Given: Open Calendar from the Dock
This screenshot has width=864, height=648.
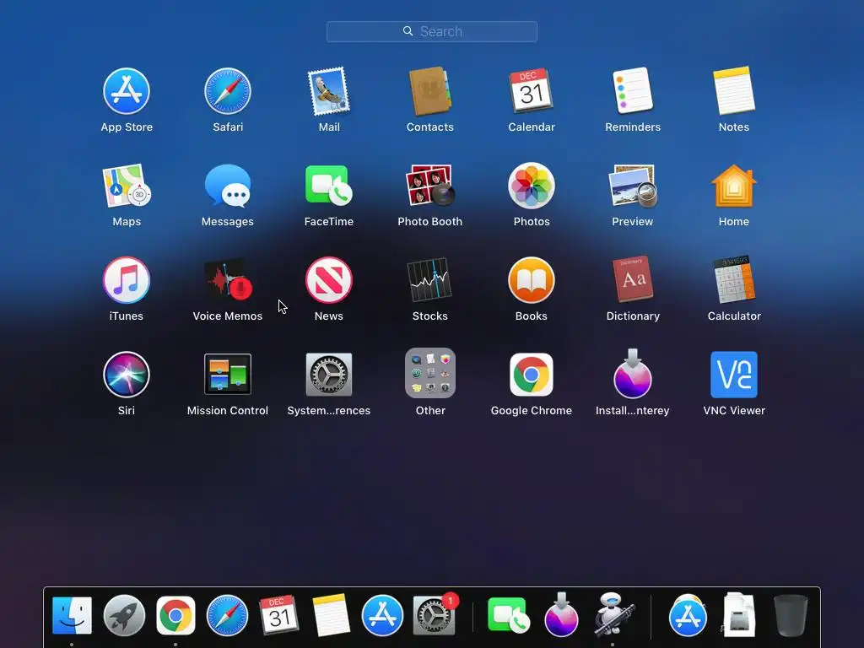Looking at the screenshot, I should (278, 614).
